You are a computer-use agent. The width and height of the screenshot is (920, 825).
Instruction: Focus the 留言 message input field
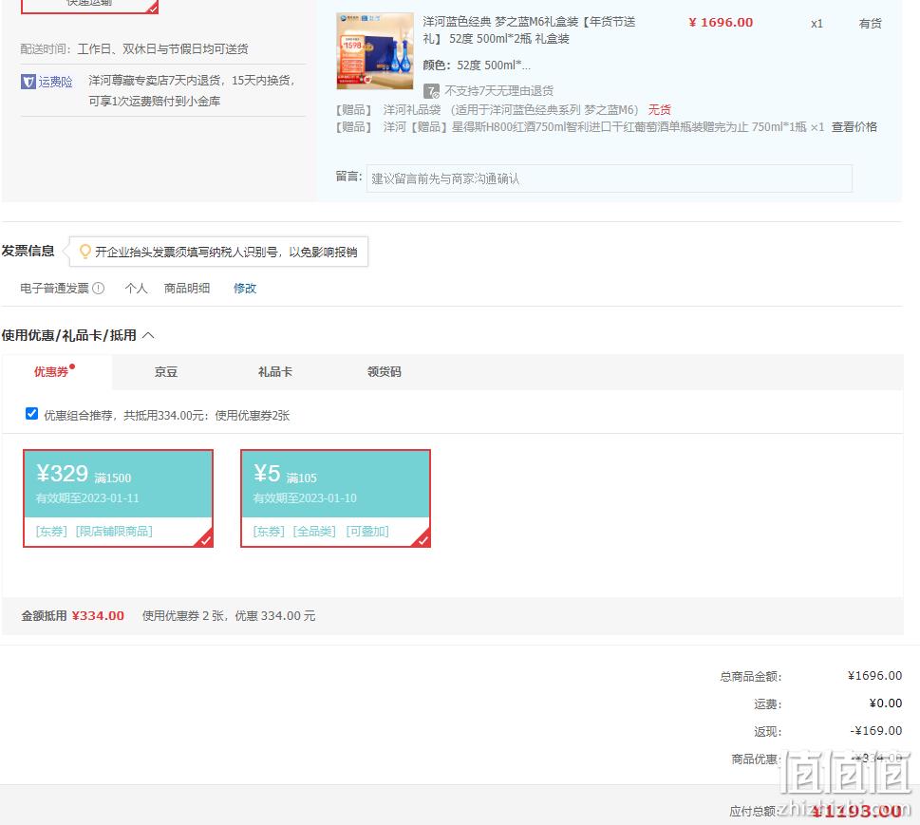609,178
